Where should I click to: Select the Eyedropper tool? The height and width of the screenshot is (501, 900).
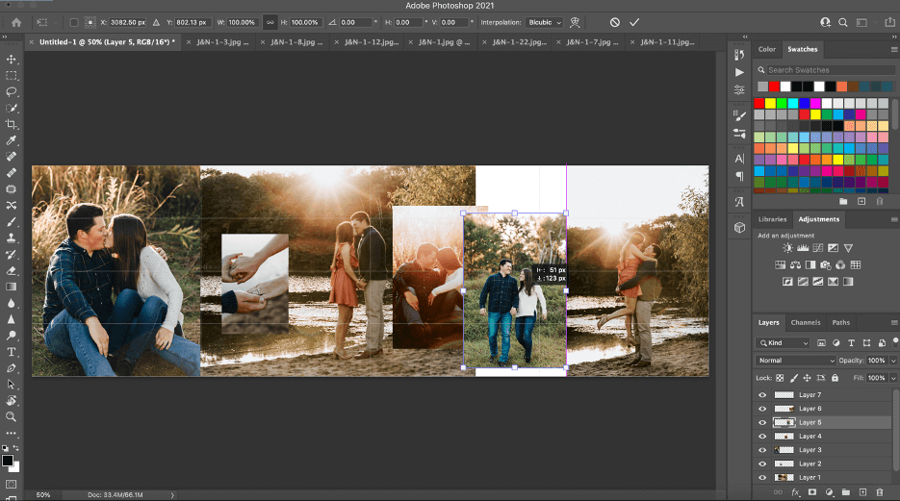(x=11, y=140)
